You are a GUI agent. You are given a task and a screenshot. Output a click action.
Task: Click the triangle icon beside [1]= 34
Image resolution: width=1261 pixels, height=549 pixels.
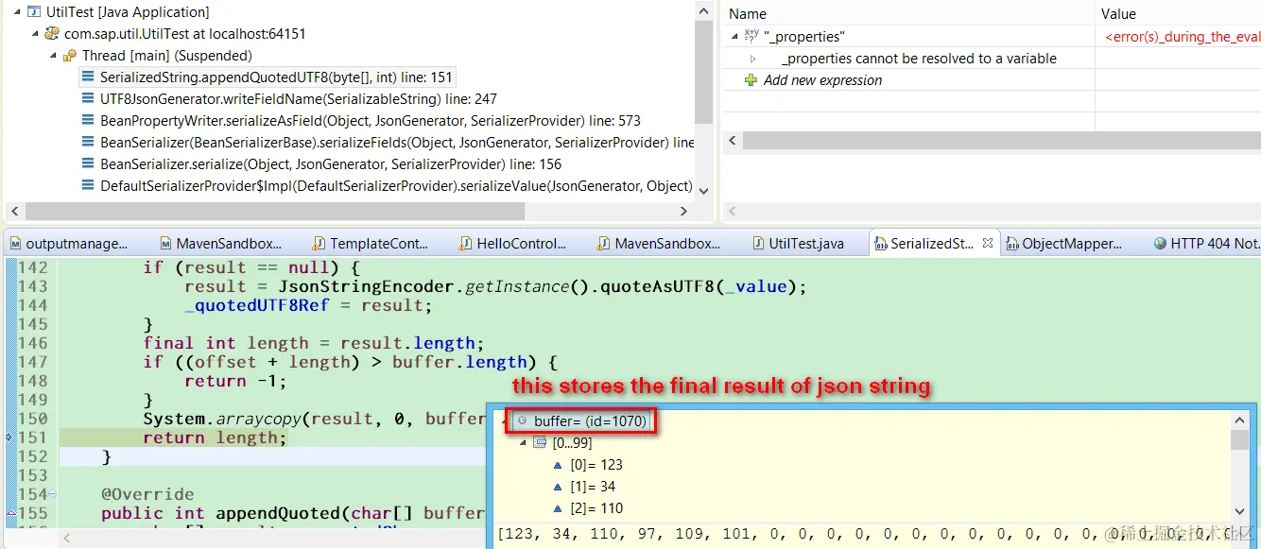[x=560, y=487]
